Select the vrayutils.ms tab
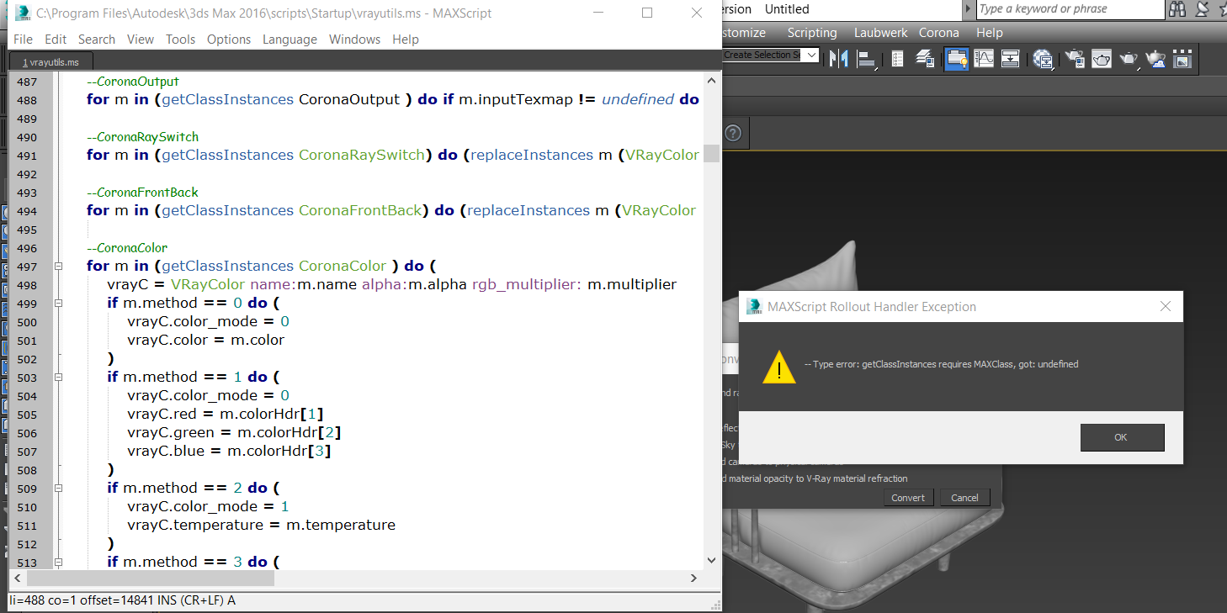Image resolution: width=1227 pixels, height=613 pixels. tap(51, 62)
